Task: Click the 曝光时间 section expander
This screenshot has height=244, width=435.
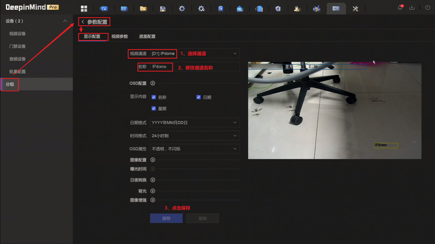Action: (x=153, y=169)
